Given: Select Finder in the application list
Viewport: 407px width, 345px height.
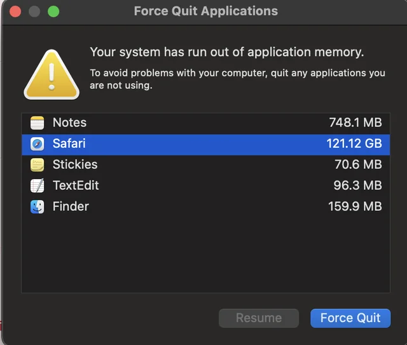Looking at the screenshot, I should pyautogui.click(x=71, y=206).
